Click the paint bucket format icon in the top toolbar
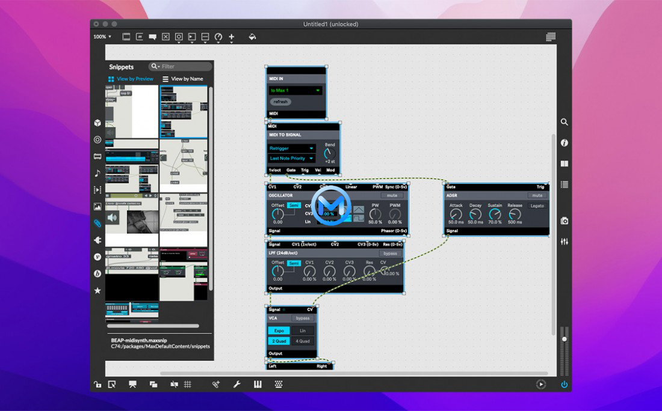The width and height of the screenshot is (662, 411). tap(252, 37)
